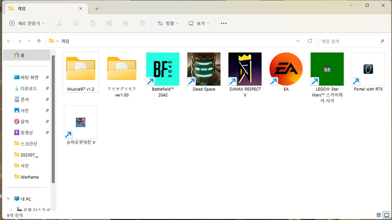This screenshot has width=392, height=220.
Task: Open recent locations dropdown arrow
Action: (29, 41)
